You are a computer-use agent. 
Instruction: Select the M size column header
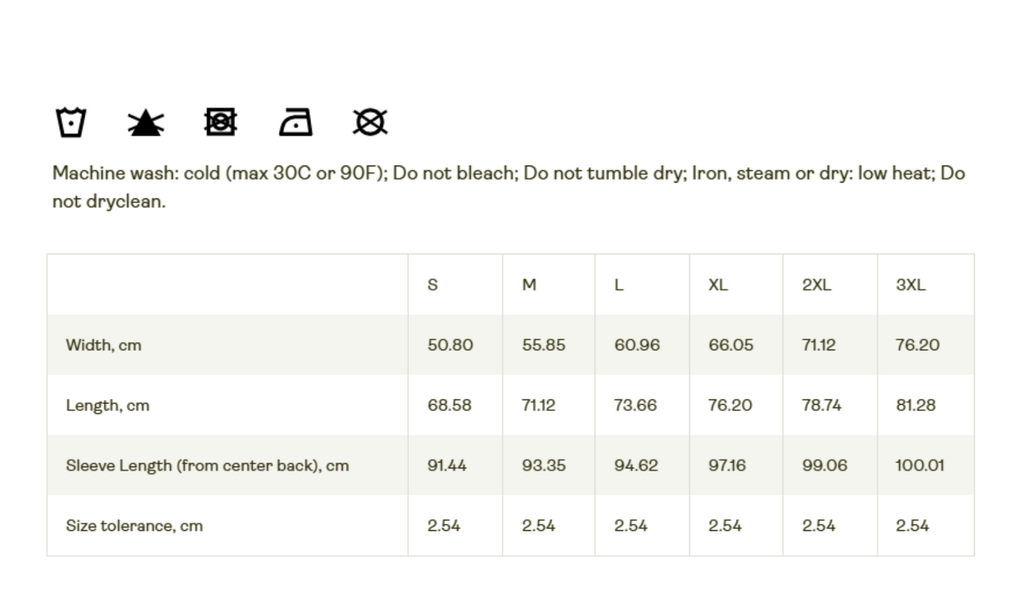[x=529, y=285]
